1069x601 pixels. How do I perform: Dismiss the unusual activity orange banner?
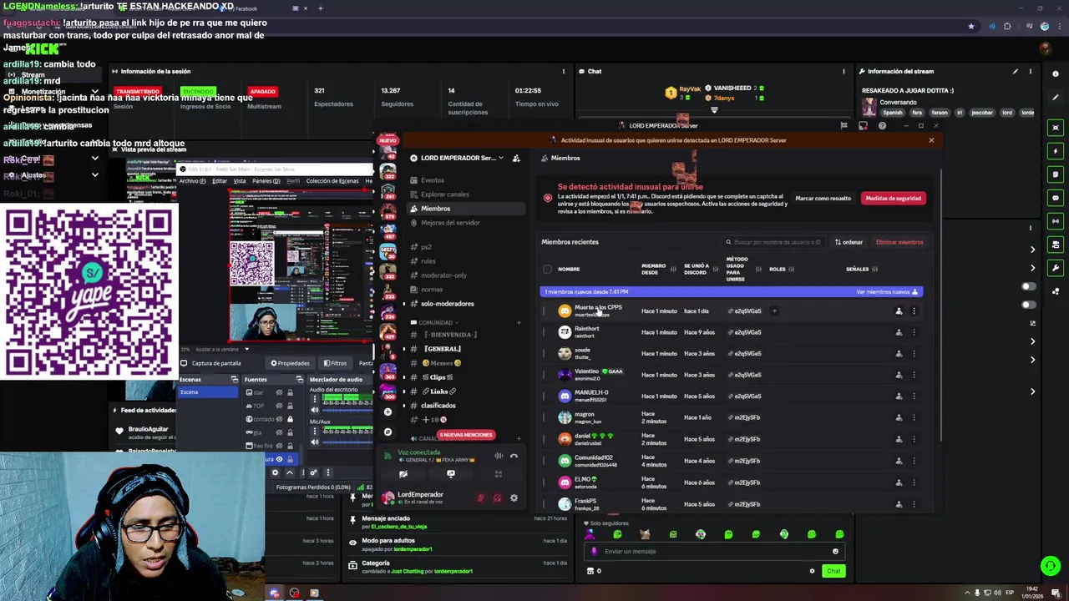tap(931, 140)
